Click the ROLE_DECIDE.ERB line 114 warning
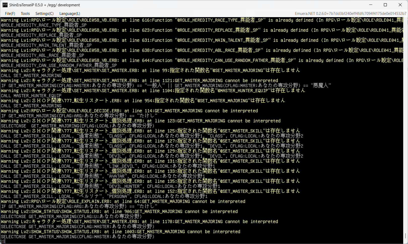Viewport: 408px width, 244px height. pos(129,111)
